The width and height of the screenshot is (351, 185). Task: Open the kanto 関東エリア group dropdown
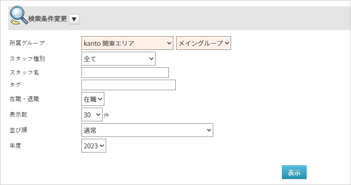[127, 43]
